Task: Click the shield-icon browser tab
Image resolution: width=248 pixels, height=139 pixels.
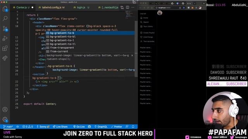Action: pyautogui.click(x=177, y=3)
